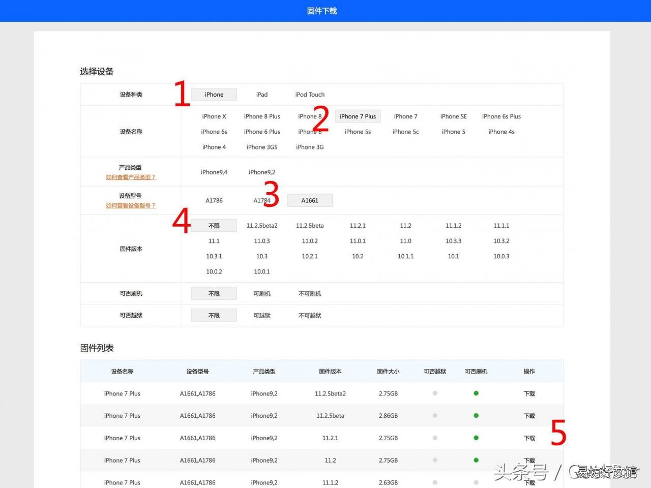Filter by firmware version 10.3.1

214,256
